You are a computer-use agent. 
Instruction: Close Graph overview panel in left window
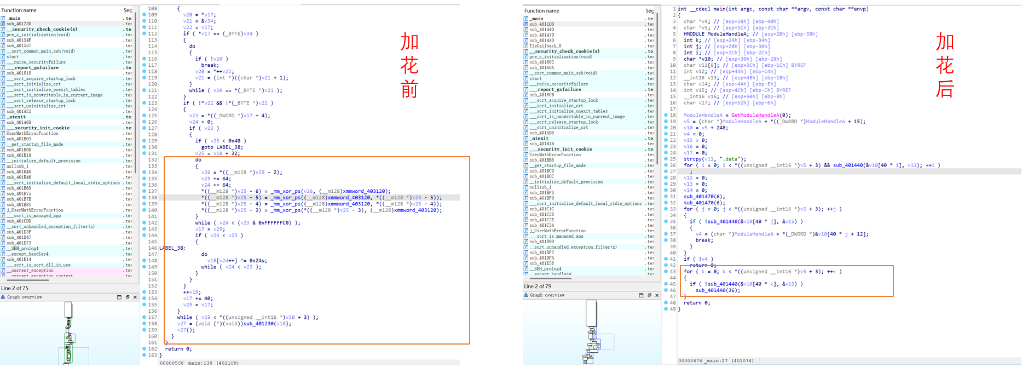pos(135,297)
